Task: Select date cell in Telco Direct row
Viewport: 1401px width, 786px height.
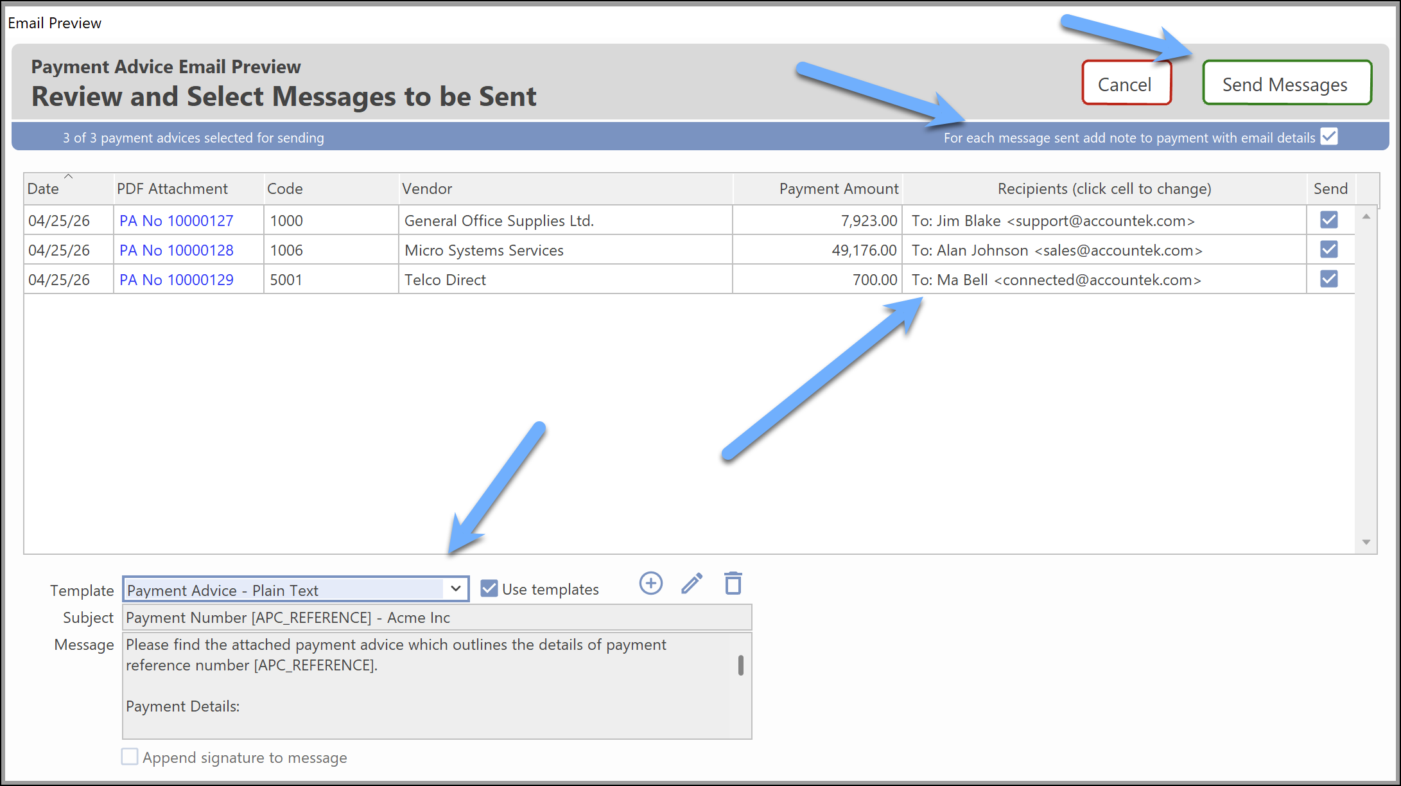Action: tap(69, 280)
